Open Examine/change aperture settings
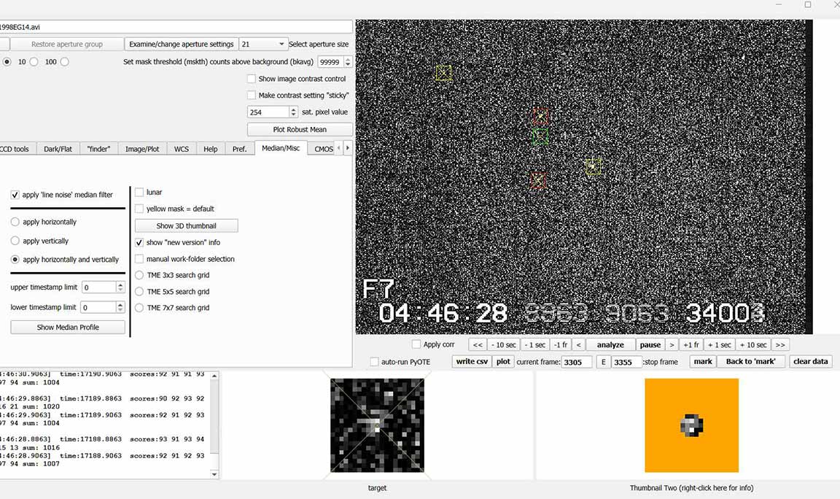Image resolution: width=840 pixels, height=499 pixels. pos(181,44)
